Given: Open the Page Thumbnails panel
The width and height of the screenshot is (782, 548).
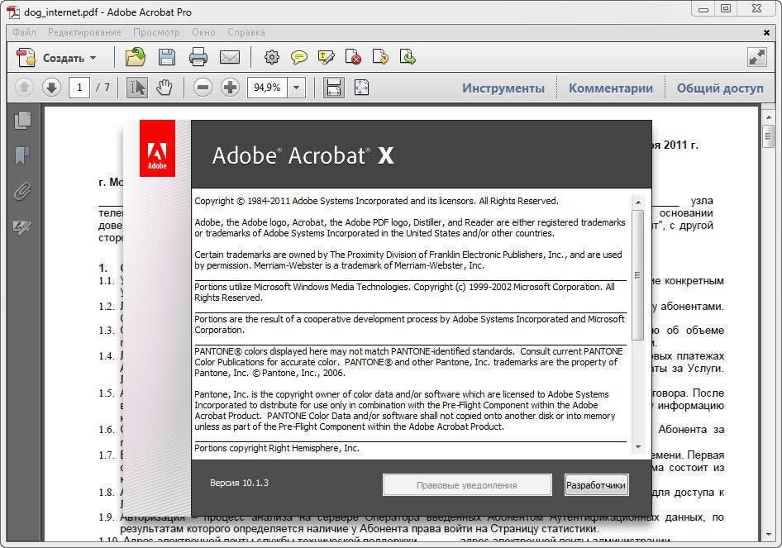Looking at the screenshot, I should coord(22,120).
